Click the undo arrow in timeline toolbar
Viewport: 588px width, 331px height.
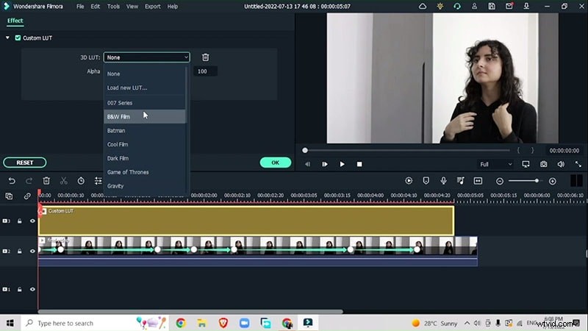tap(12, 181)
